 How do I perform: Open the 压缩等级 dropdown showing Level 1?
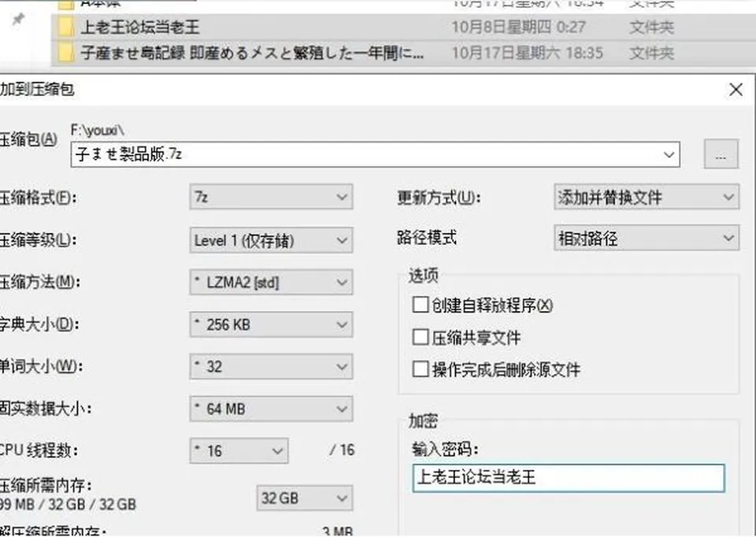271,240
